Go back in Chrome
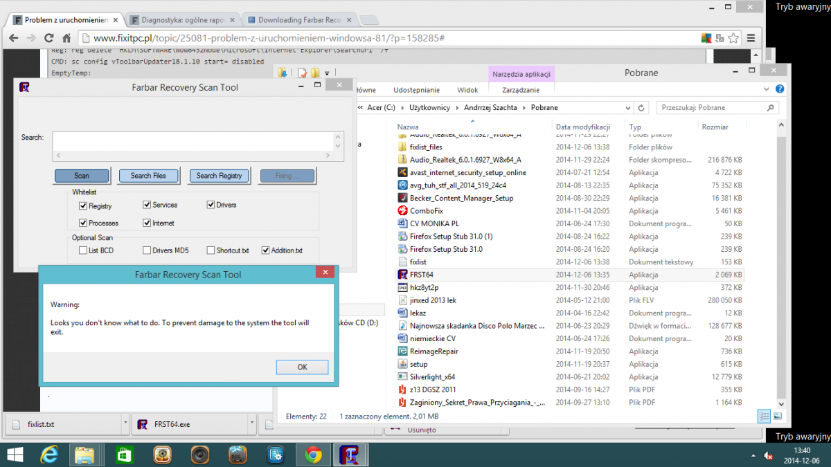Screen dimensions: 831x467 13,38
